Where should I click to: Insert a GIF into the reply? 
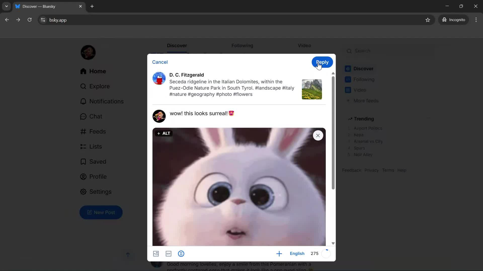[x=168, y=254]
